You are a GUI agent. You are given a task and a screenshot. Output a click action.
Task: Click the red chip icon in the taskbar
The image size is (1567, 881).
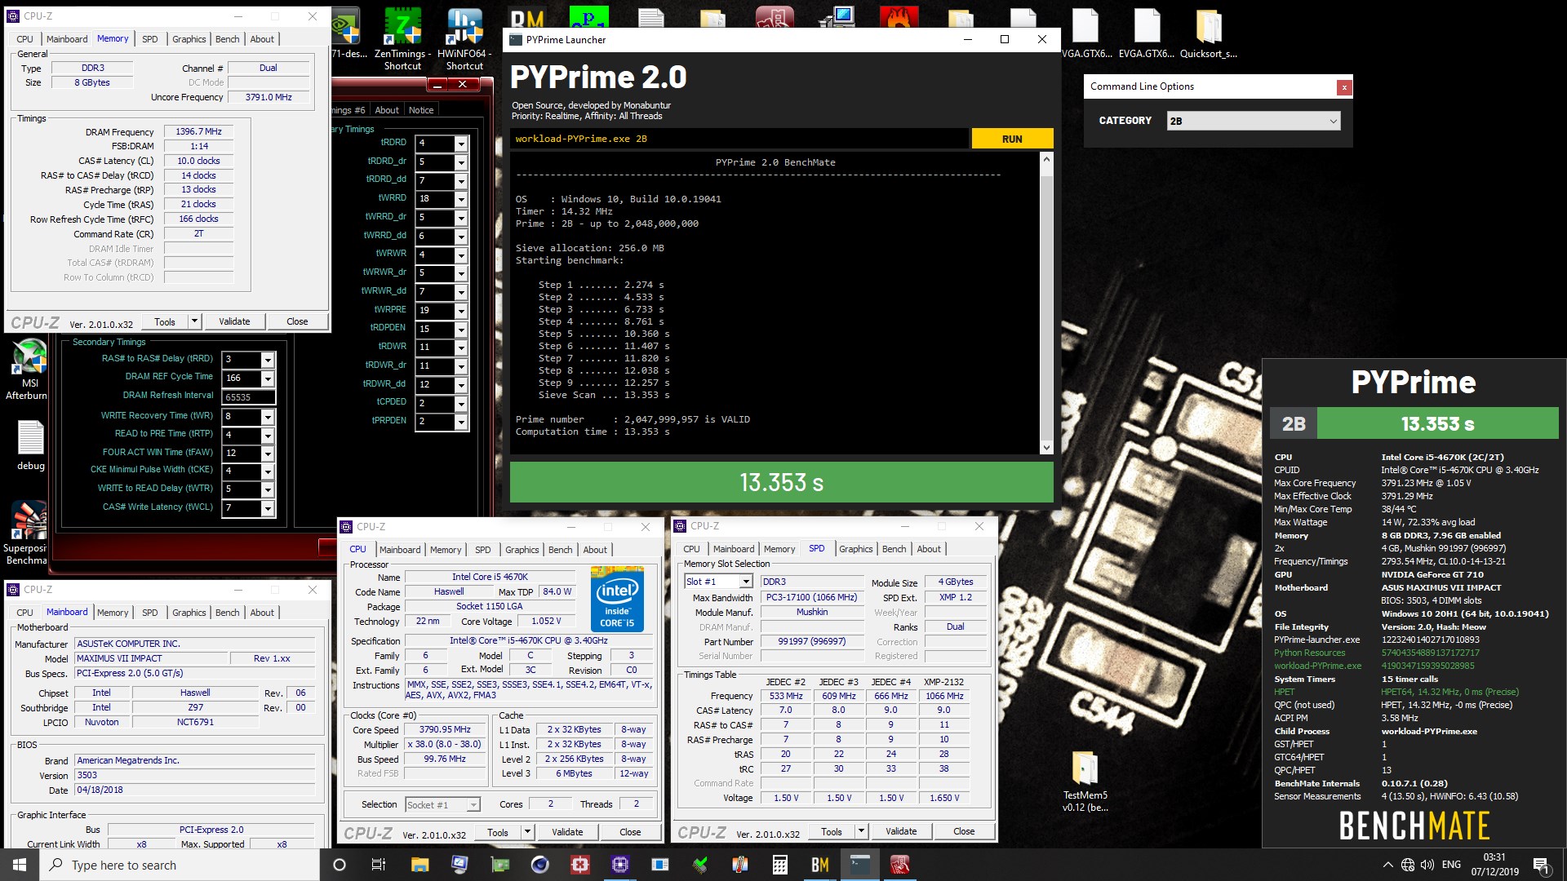click(580, 865)
